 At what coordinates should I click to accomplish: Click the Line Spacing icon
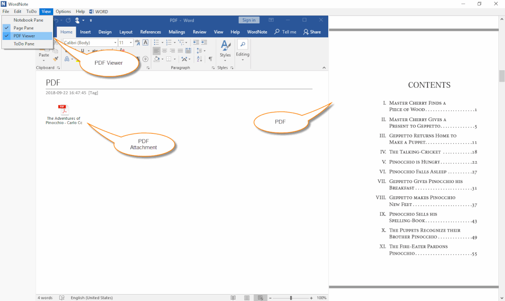click(199, 50)
